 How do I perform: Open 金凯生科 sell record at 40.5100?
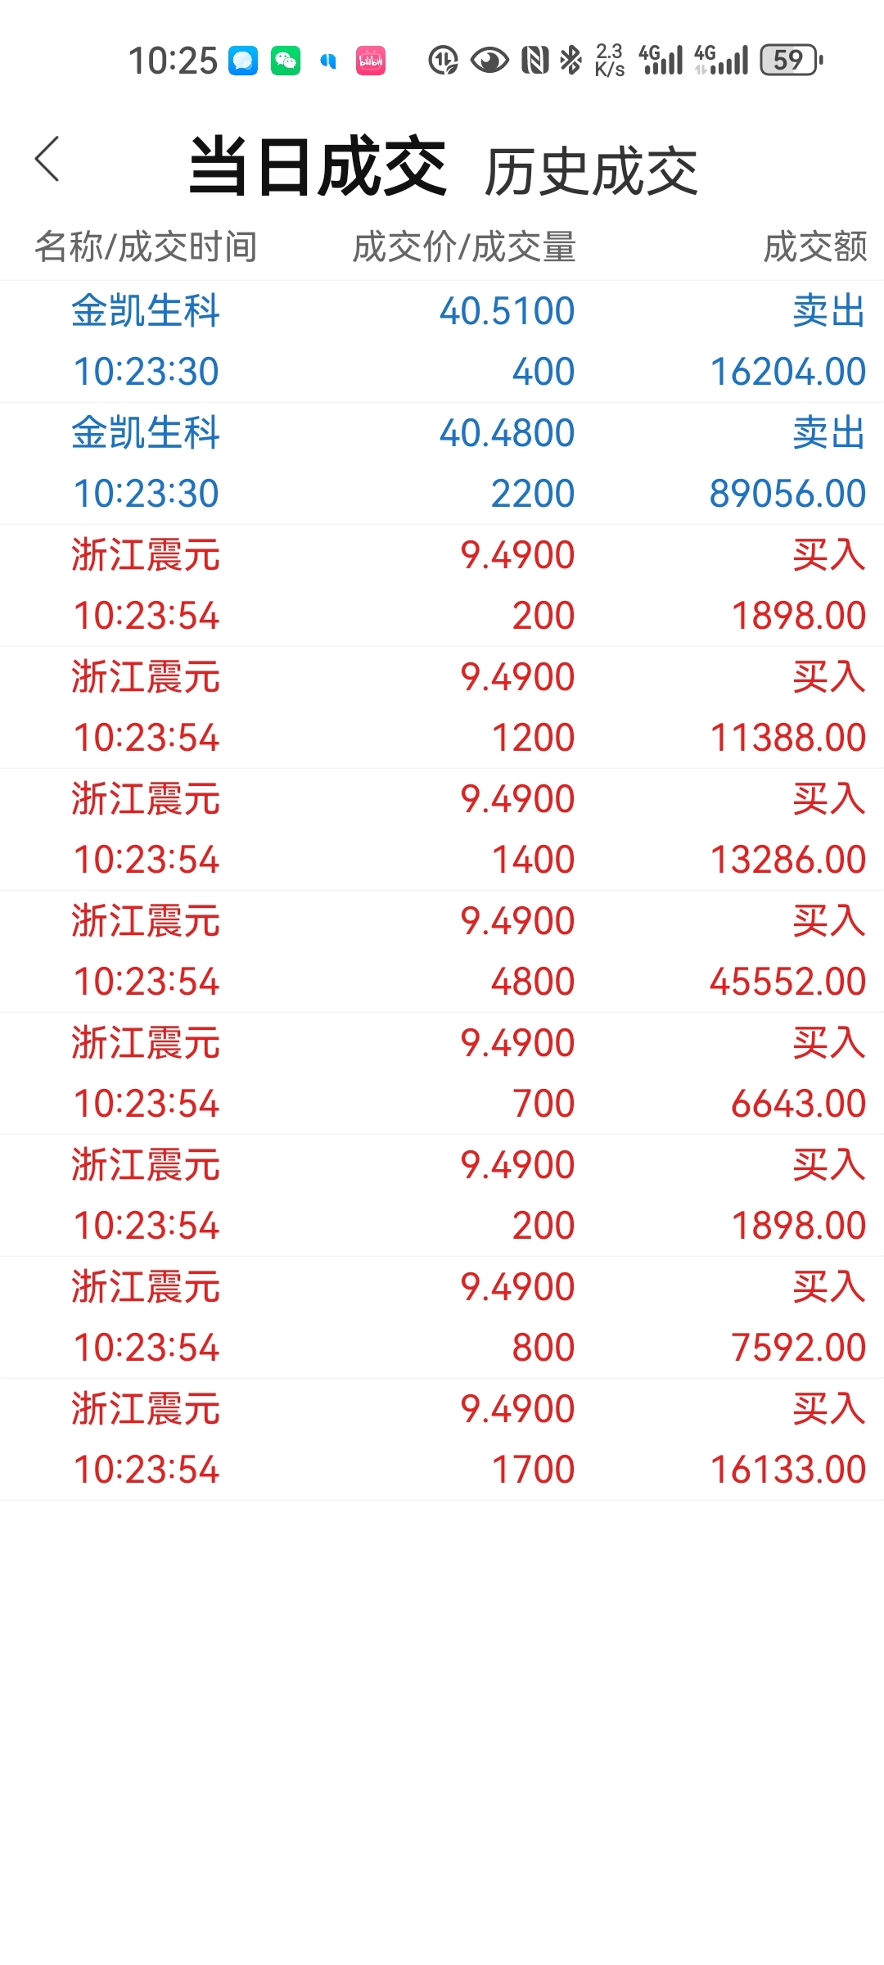point(442,341)
